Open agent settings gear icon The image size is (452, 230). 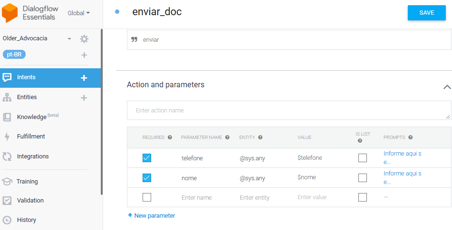84,39
